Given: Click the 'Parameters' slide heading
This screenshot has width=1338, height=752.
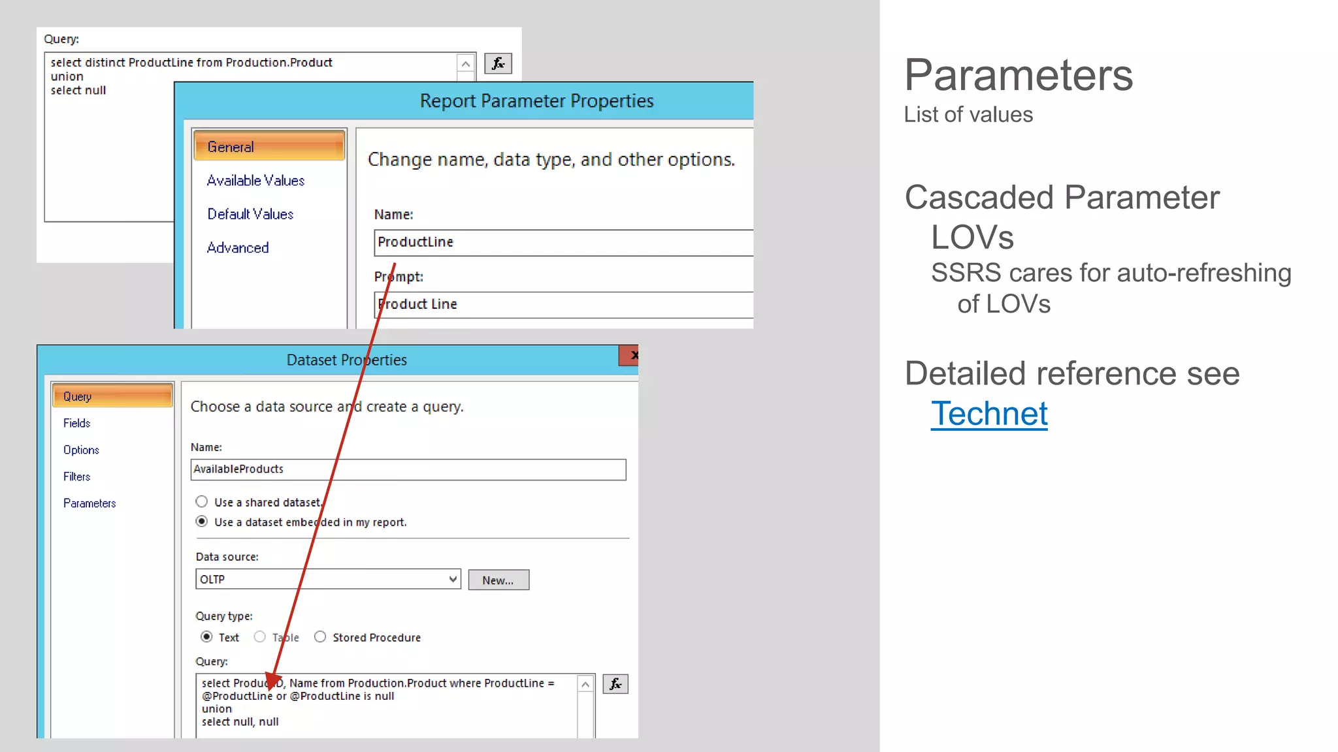Looking at the screenshot, I should click(1019, 75).
